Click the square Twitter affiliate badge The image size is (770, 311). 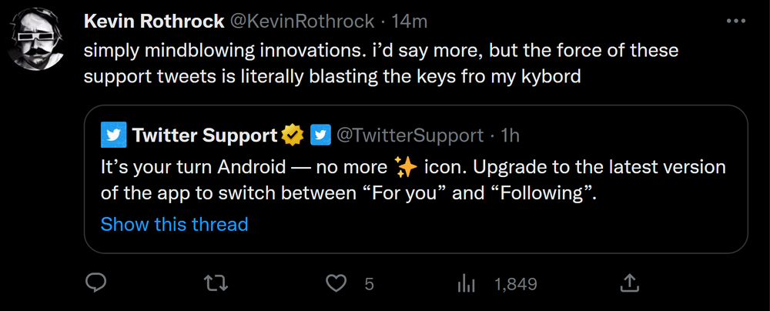click(320, 135)
